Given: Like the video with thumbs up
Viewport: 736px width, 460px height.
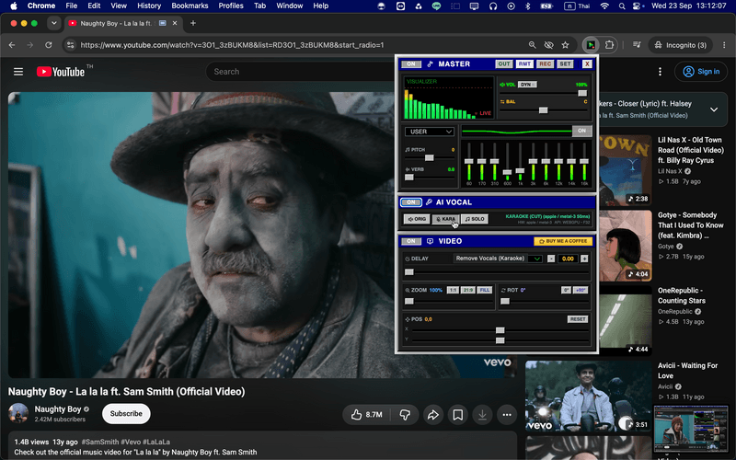Looking at the screenshot, I should click(366, 415).
